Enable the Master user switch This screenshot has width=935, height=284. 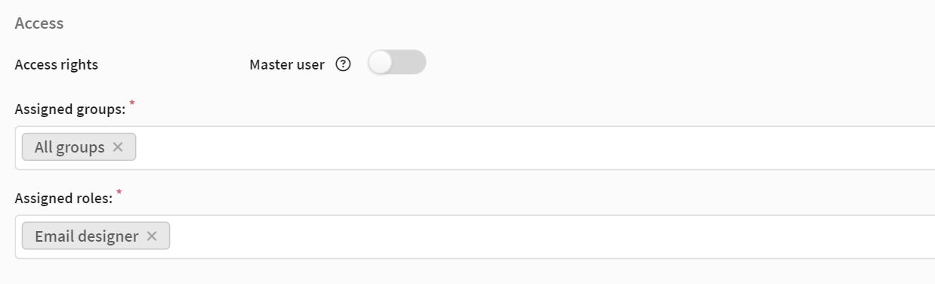(x=397, y=63)
